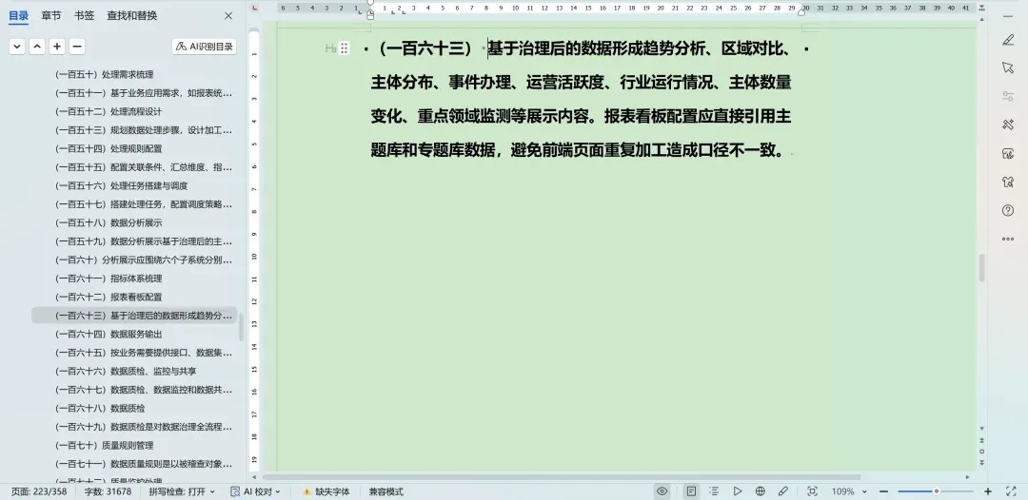Screen dimensions: 1028x500
Task: Click the minus button to collapse outline levels
Action: [x=77, y=47]
